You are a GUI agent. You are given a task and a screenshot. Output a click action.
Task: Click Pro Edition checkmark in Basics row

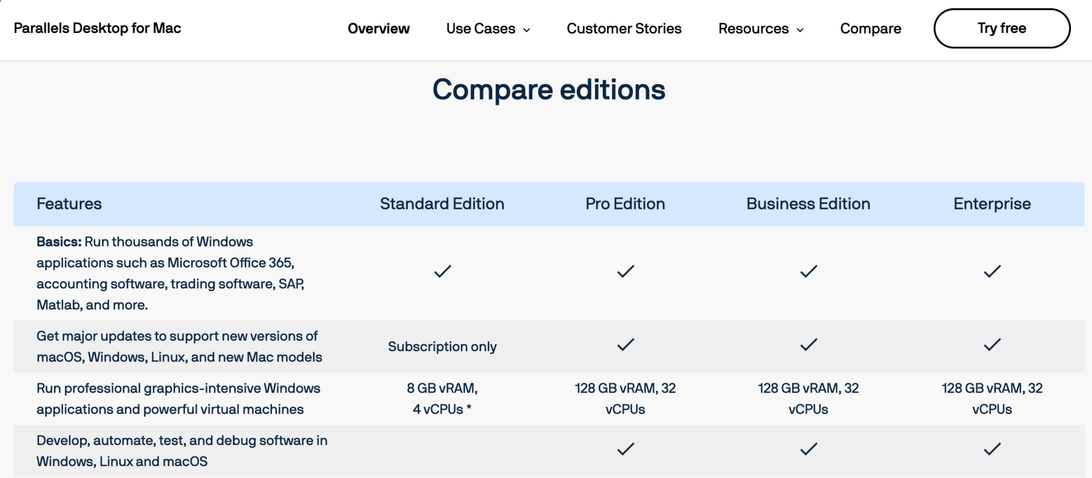point(625,271)
